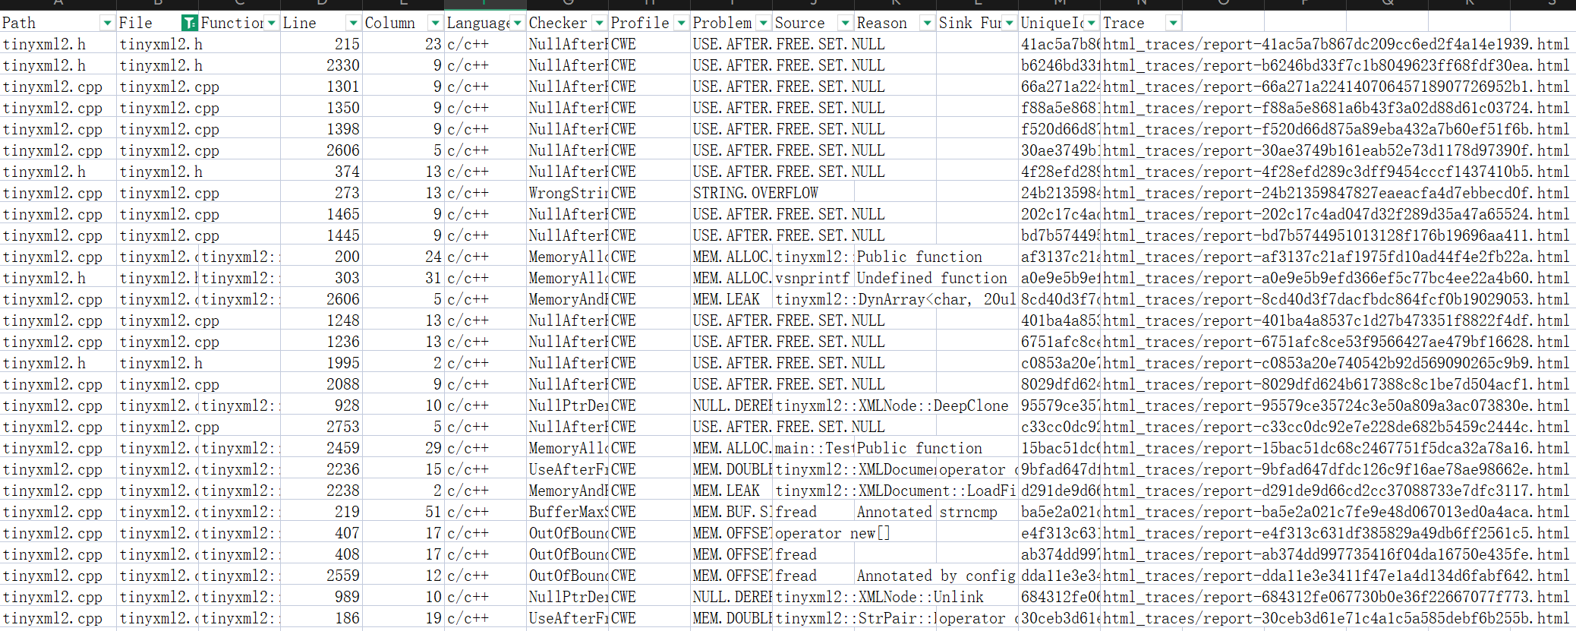Viewport: 1576px width, 631px height.
Task: Open the Language column filter dropdown
Action: [x=517, y=24]
